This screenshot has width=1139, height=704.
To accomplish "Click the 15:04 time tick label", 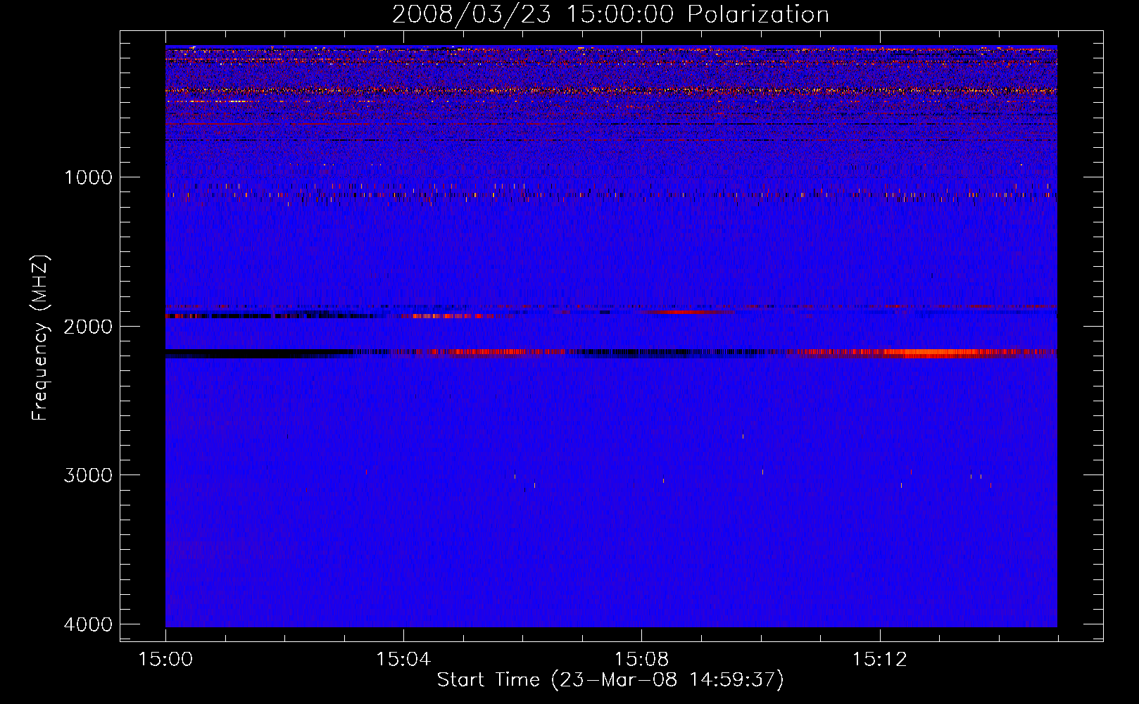I will [403, 660].
